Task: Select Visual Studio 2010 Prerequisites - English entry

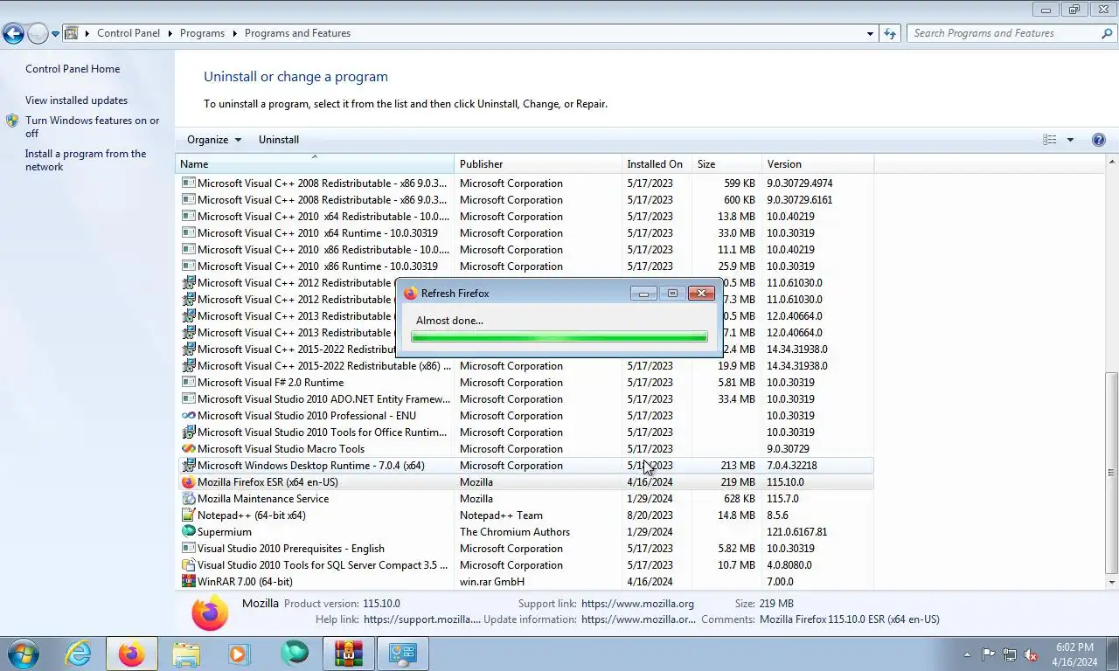Action: [526, 549]
